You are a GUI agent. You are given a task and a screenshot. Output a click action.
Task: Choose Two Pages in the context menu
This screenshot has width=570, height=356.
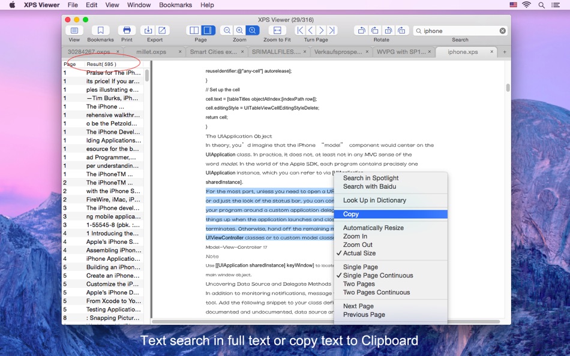(x=391, y=283)
